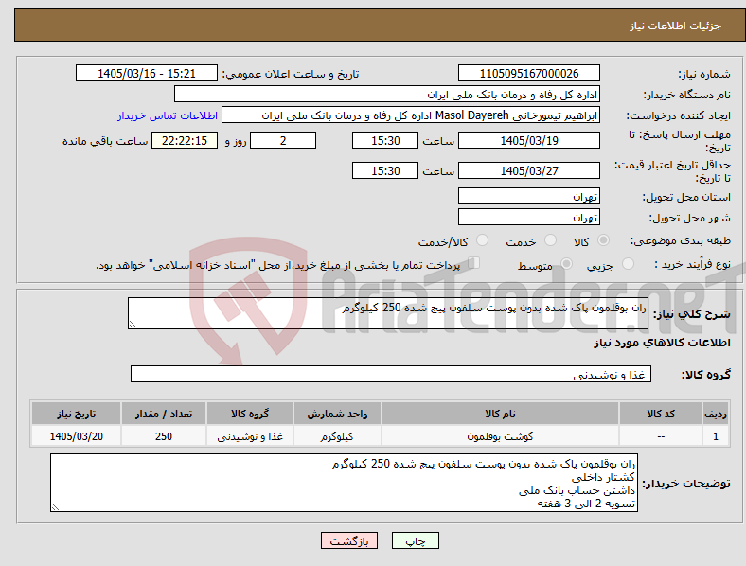Screen dimensions: 746x566
Task: Click the price validity time field 15:30
Action: tap(385, 170)
